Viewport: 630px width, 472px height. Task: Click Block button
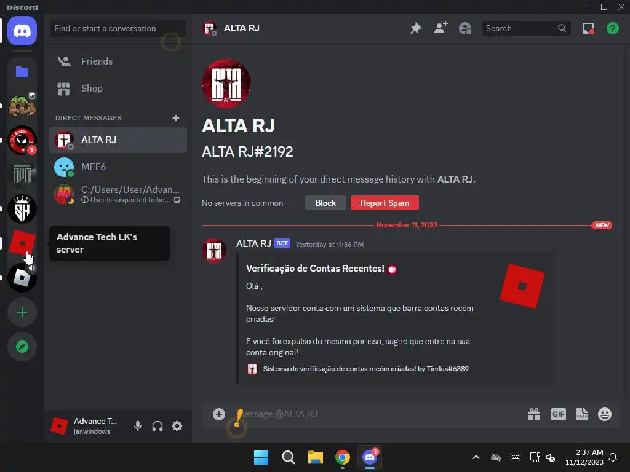[325, 203]
